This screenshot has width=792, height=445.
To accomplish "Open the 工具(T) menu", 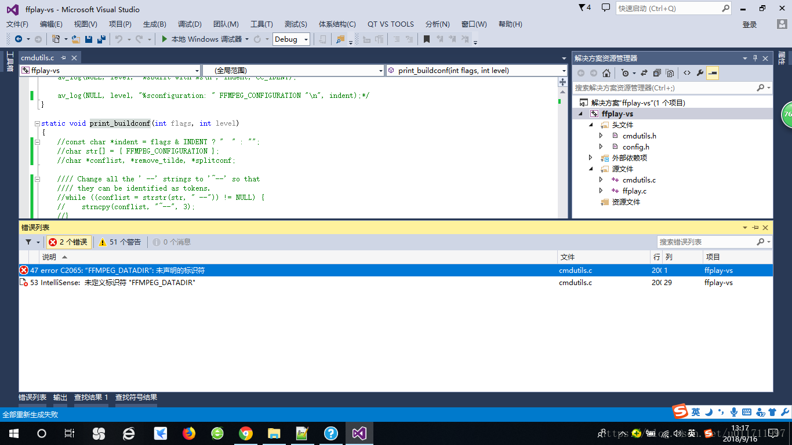I will 261,24.
